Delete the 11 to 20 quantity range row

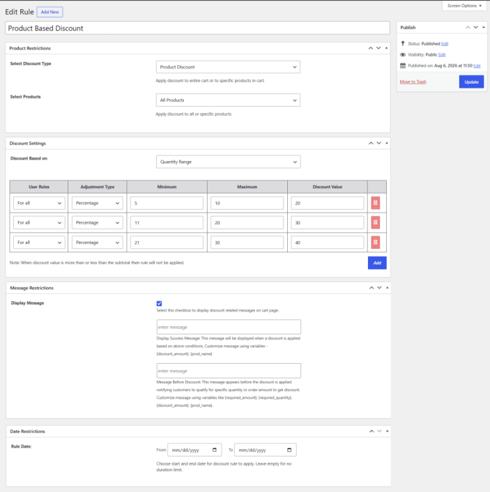[375, 222]
